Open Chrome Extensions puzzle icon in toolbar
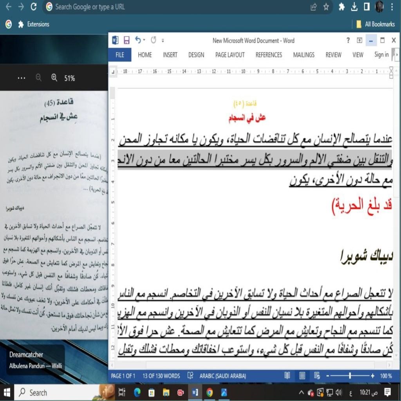Viewport: 401px width, 401px height. (x=341, y=7)
